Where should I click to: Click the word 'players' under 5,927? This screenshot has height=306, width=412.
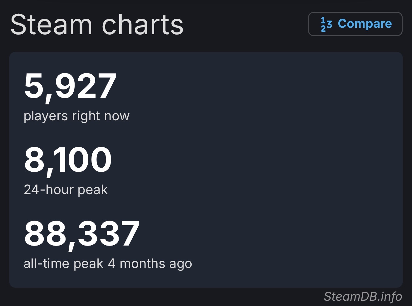pos(46,116)
